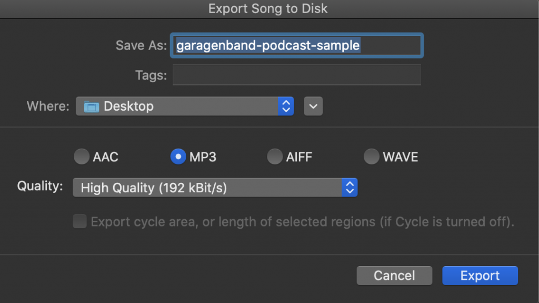Cancel the export dialog
Screen dimensions: 539x303
394,276
